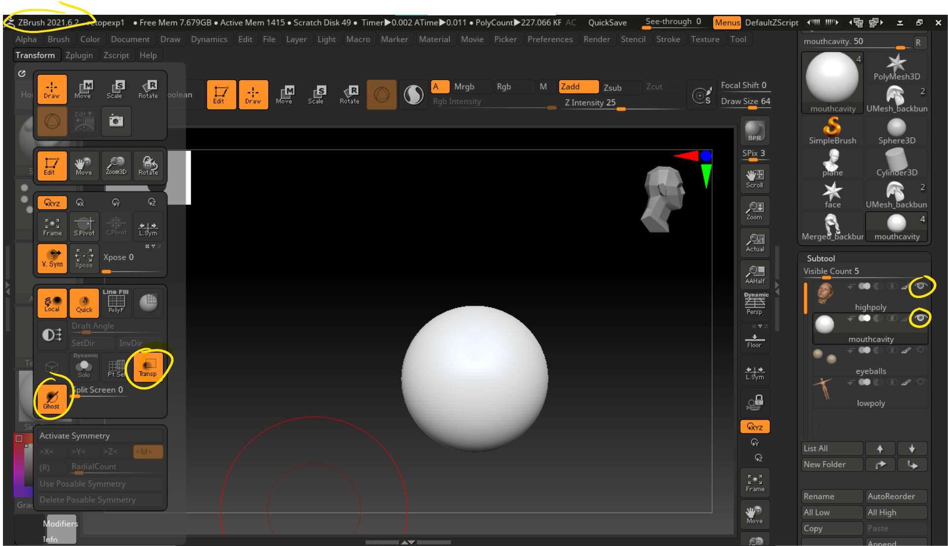Expand the Activate Symmetry options
The image size is (948, 546).
[x=75, y=435]
